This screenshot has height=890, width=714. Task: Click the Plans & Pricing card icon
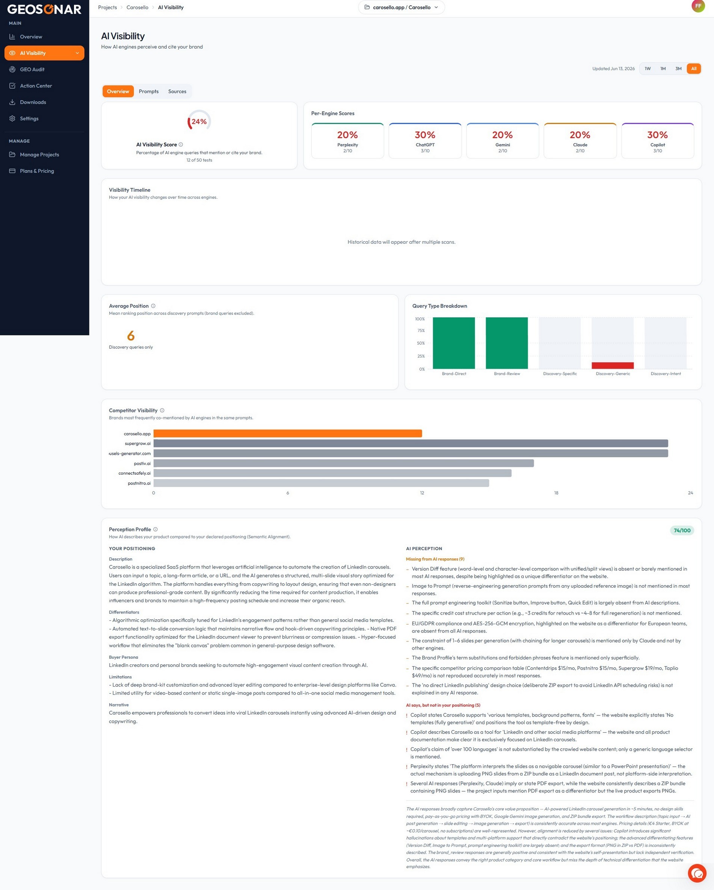12,171
